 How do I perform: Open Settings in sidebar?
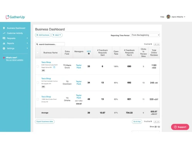(11, 48)
